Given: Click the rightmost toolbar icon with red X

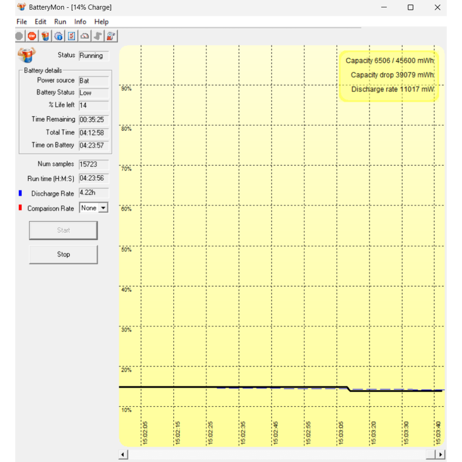Looking at the screenshot, I should pos(111,36).
